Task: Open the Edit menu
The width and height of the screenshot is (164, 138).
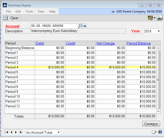Action: pyautogui.click(x=18, y=11)
